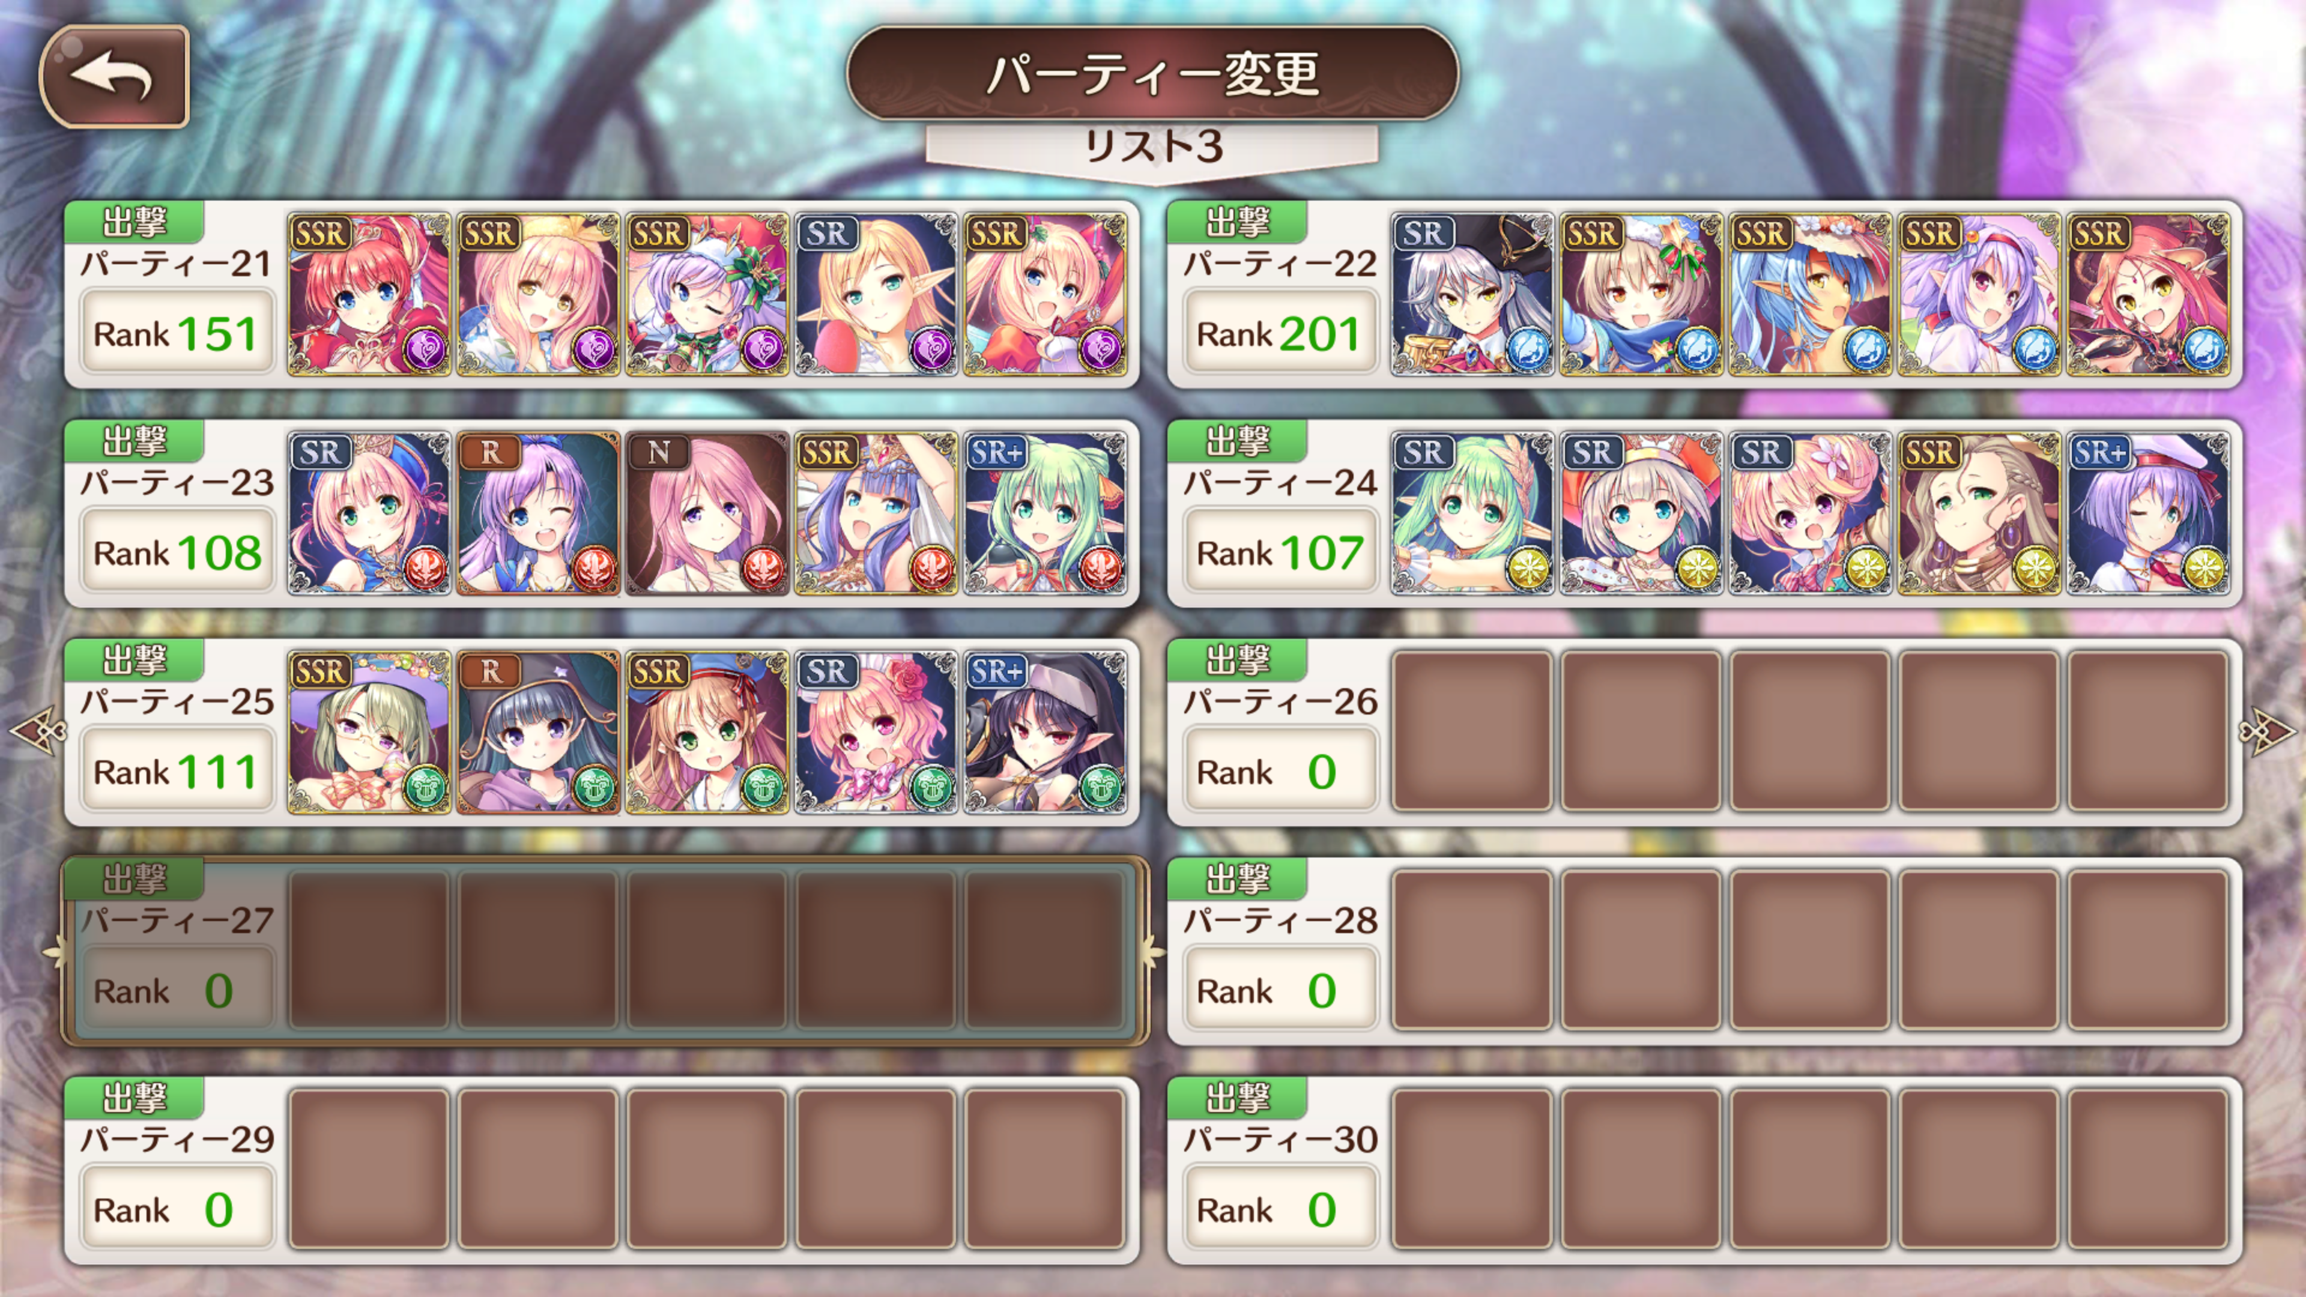Screen dimensions: 2306x1297
Task: Tap the sortie tag on Party 21
Action: pos(135,222)
